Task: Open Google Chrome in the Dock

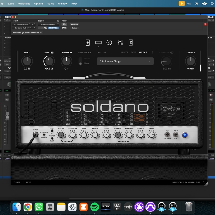Action: point(28,207)
